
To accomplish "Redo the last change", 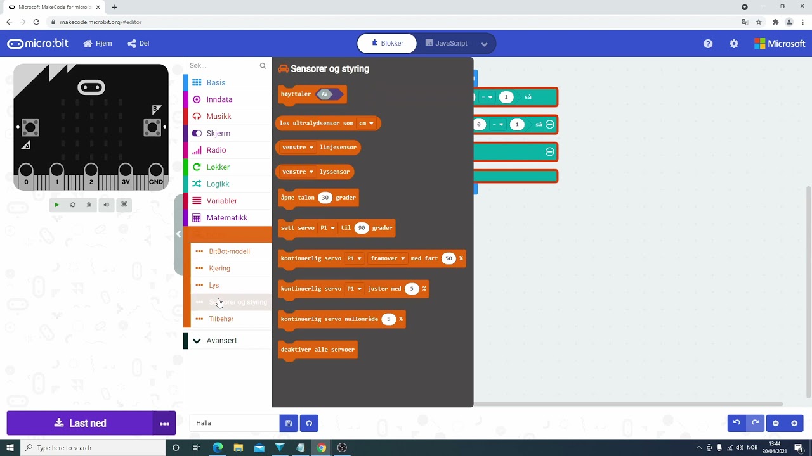I will point(755,423).
